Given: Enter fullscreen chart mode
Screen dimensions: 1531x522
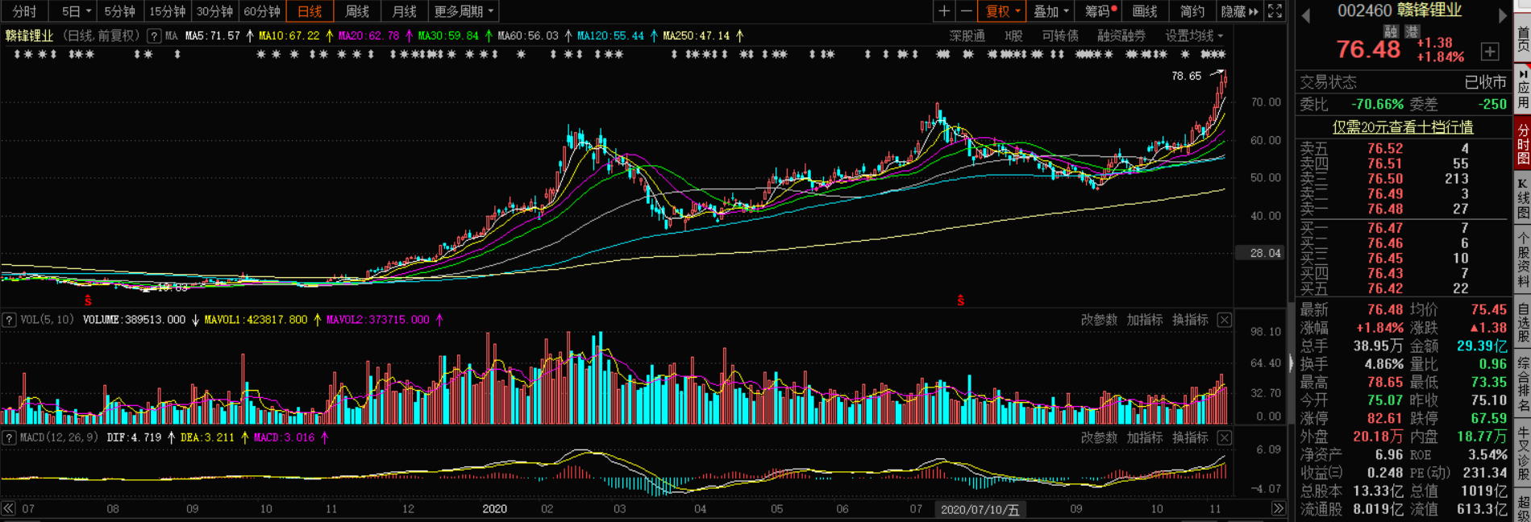Looking at the screenshot, I should click(x=1275, y=11).
